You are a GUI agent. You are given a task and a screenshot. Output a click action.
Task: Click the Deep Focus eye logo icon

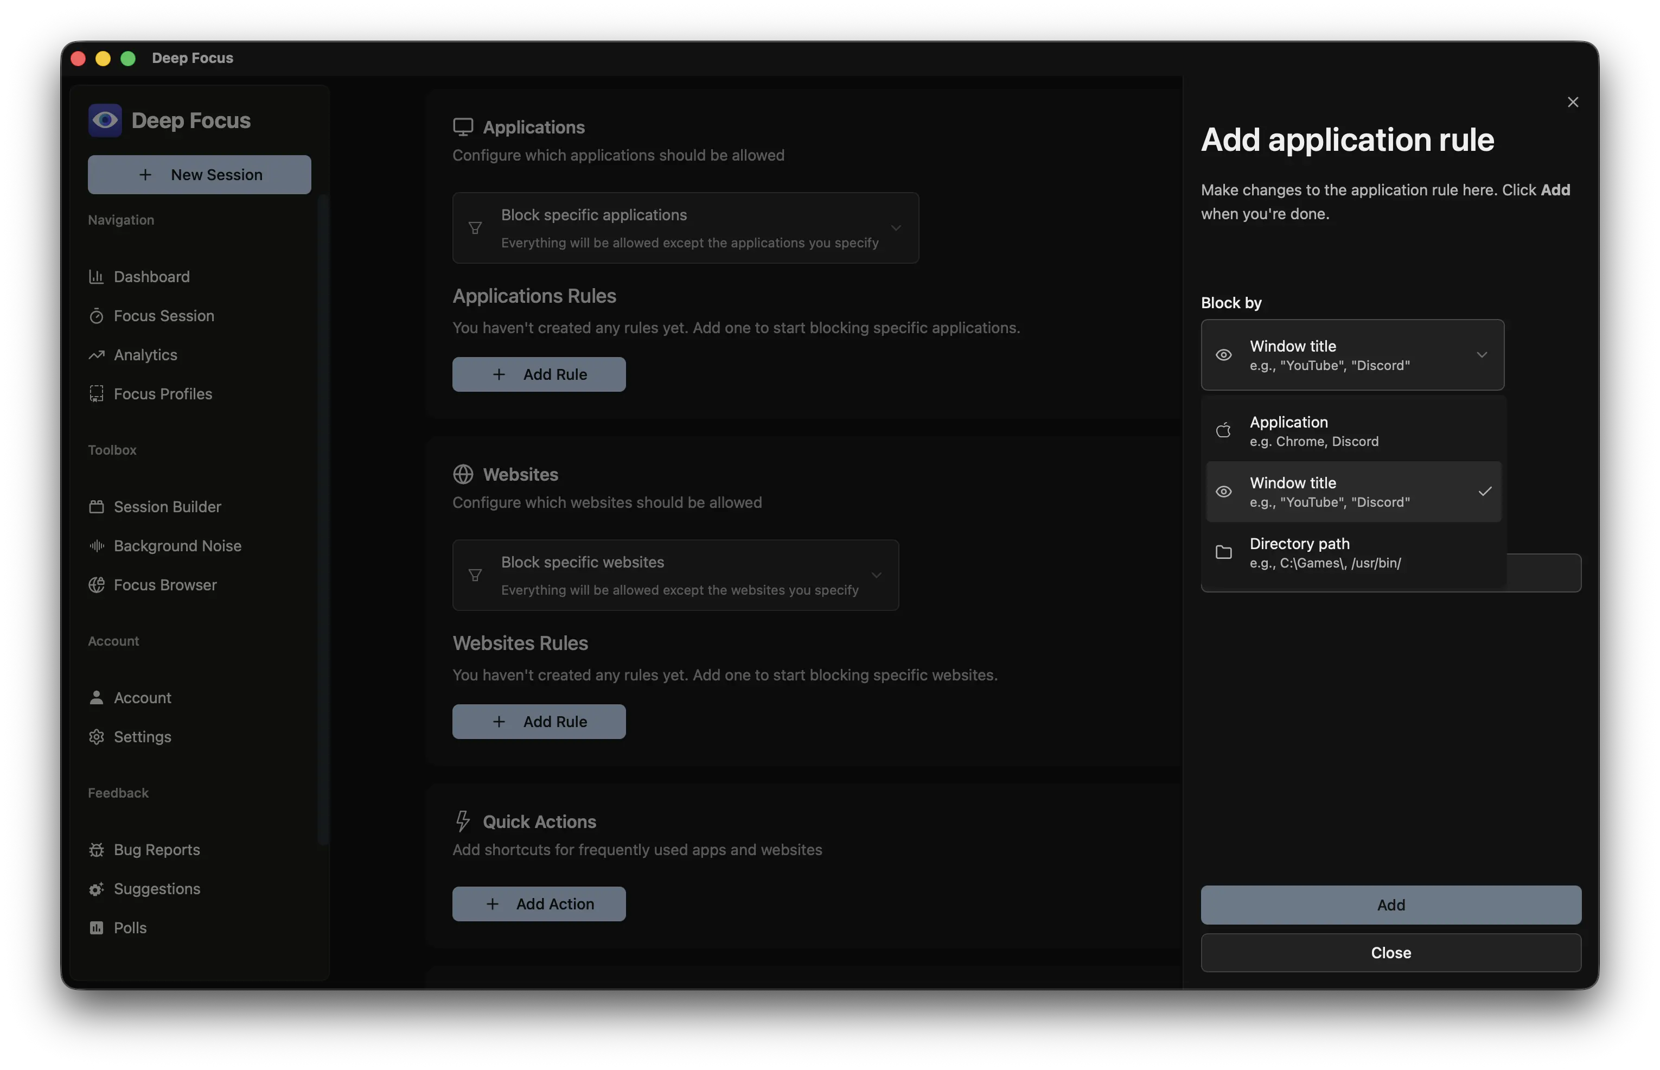coord(105,120)
